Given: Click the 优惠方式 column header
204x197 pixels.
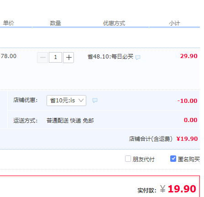Looking at the screenshot, I should pyautogui.click(x=114, y=23).
